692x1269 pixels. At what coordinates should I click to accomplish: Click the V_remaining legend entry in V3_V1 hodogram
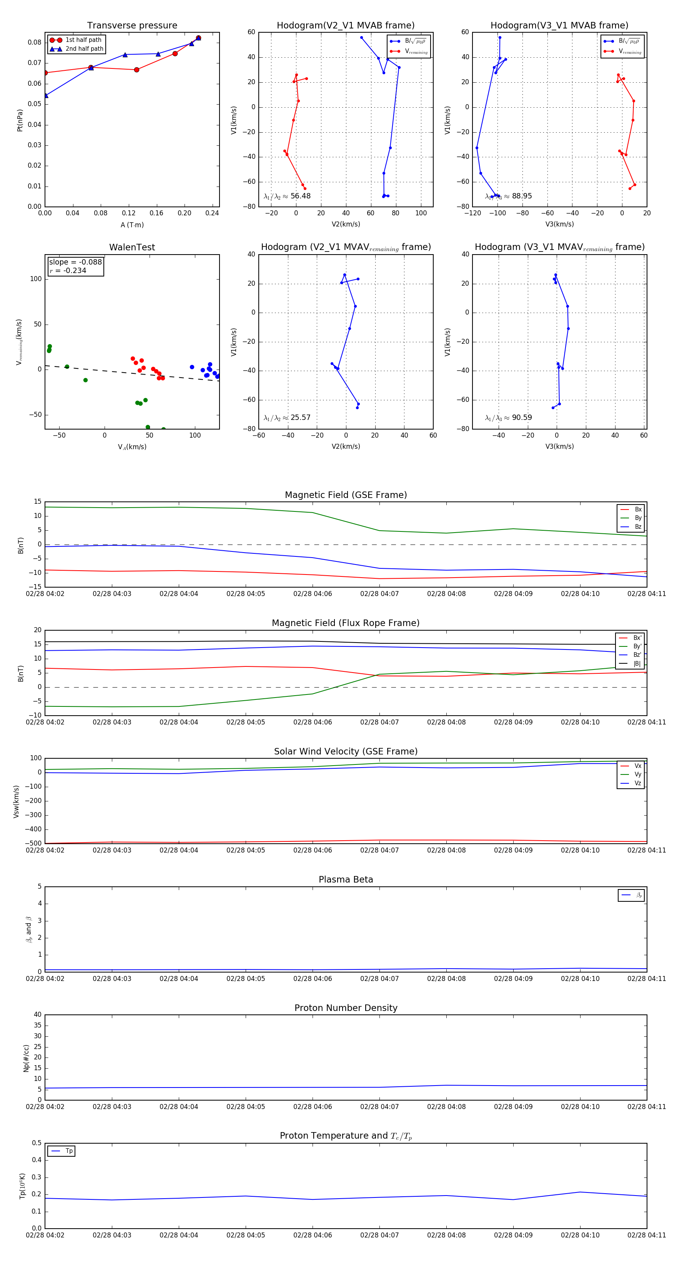click(x=622, y=51)
